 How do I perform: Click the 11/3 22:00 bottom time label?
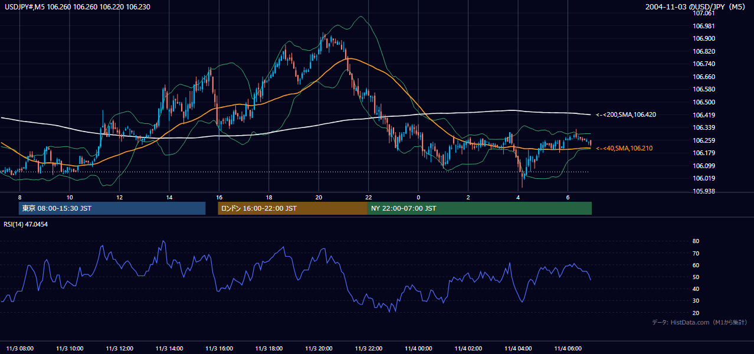pos(369,348)
